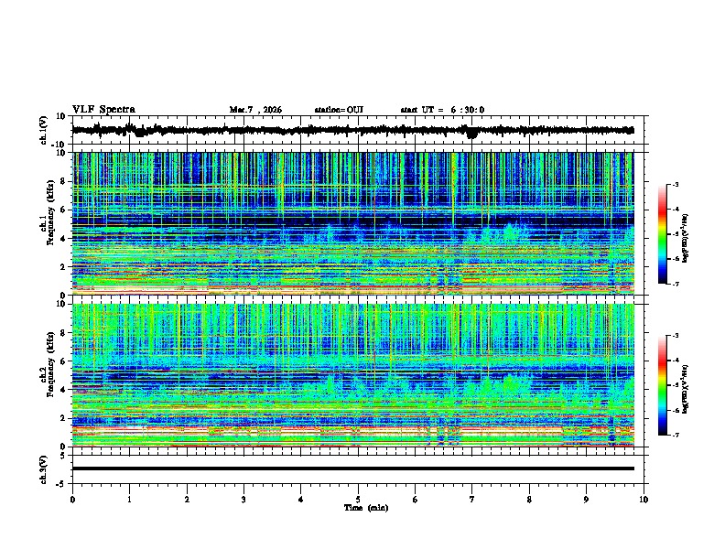Click the "-3" tick on ch.2 color bar
This screenshot has width=725, height=560.
[x=675, y=336]
